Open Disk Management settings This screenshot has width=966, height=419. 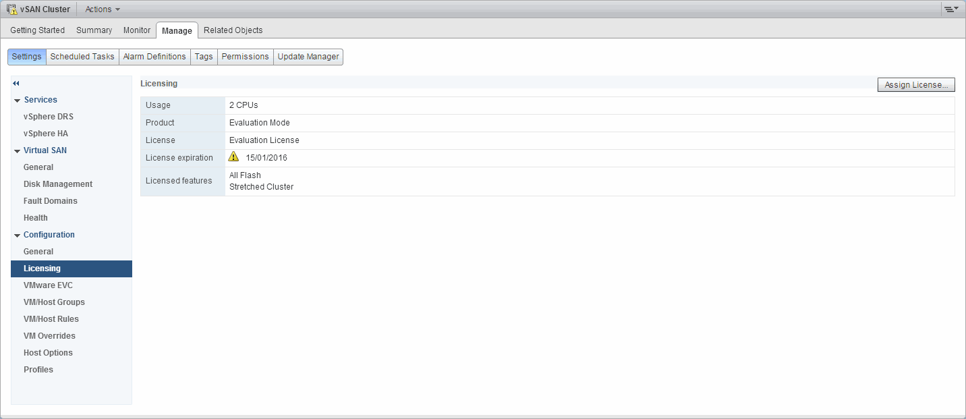(58, 184)
